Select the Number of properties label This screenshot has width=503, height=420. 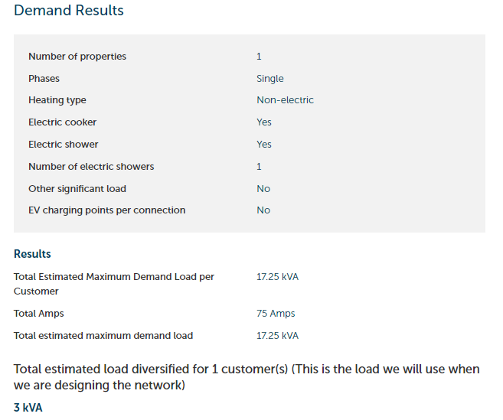coord(77,57)
